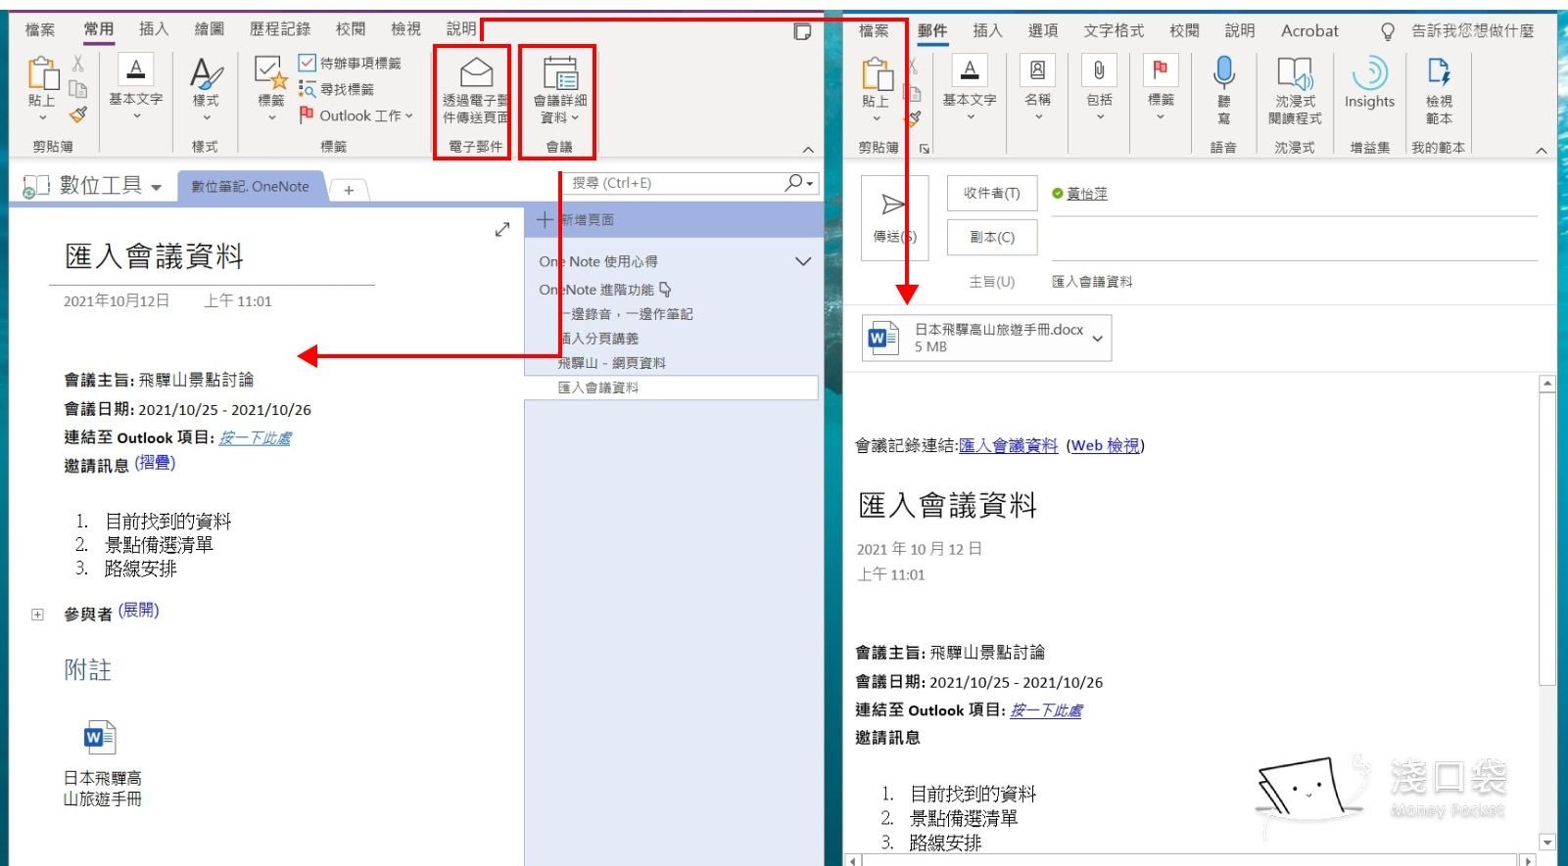Image resolution: width=1568 pixels, height=866 pixels.
Task: Collapse Outlook ribbon chevron
Action: pyautogui.click(x=1542, y=150)
